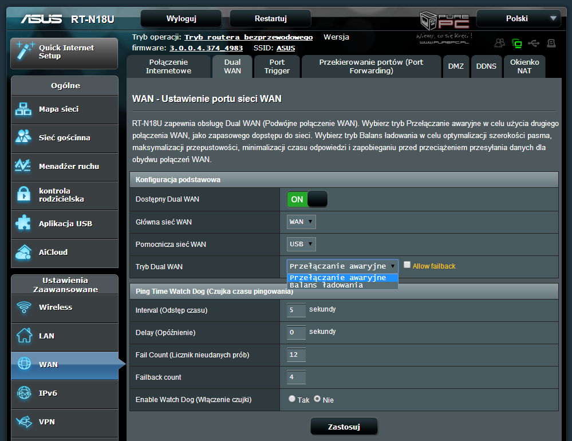Click the Quick Internet Setup wand icon
The height and width of the screenshot is (441, 572).
25,51
